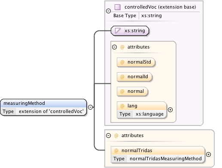Select the normalId attribute
This screenshot has width=222, height=168.
click(134, 77)
